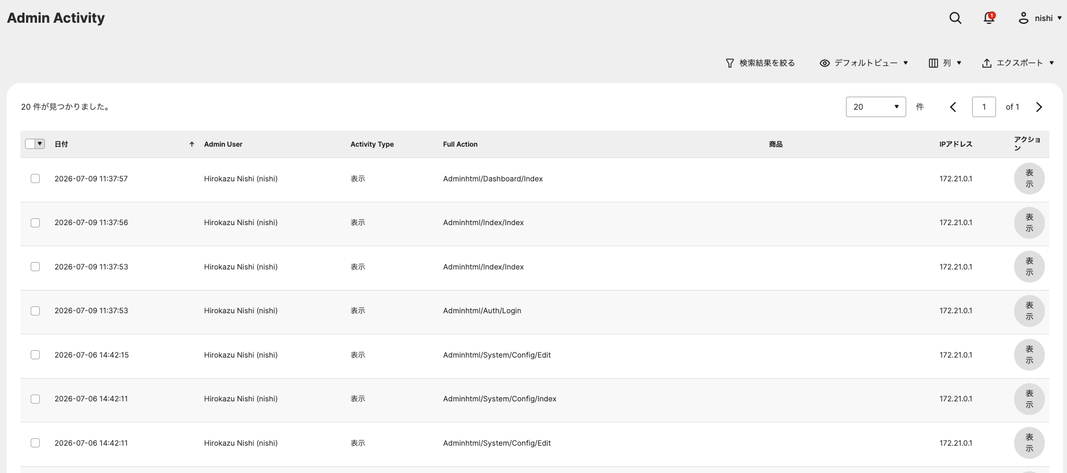
Task: Open the per-page count dropdown showing 20
Action: pos(876,107)
